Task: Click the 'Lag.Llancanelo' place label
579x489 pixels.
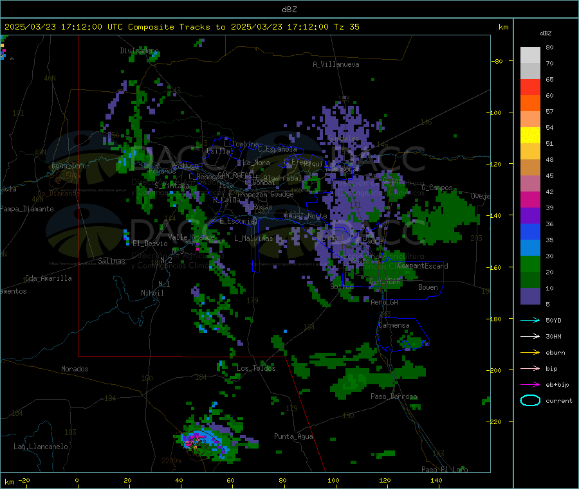Action: pyautogui.click(x=41, y=447)
